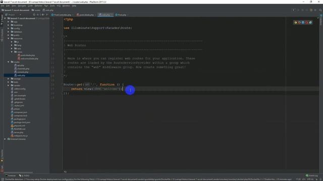Viewport: 323px width, 181px height.
Task: Click the search everywhere magnifier icon
Action: click(320, 10)
